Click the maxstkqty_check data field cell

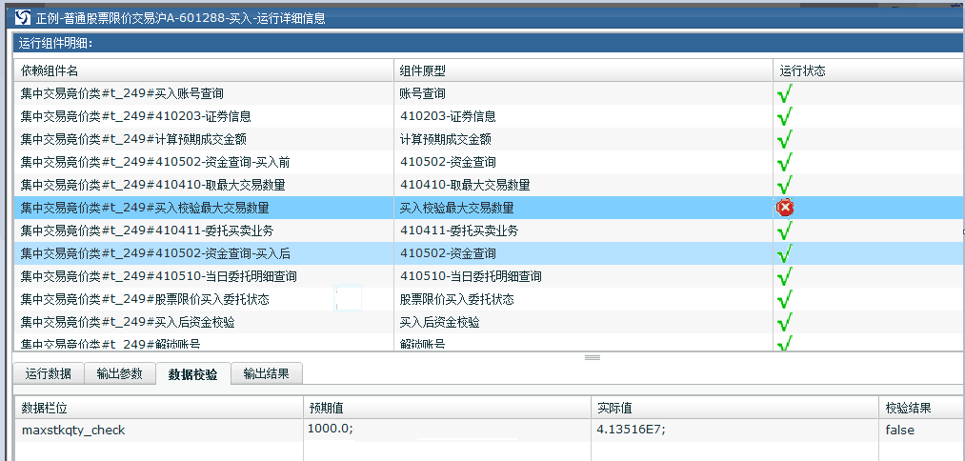[73, 430]
